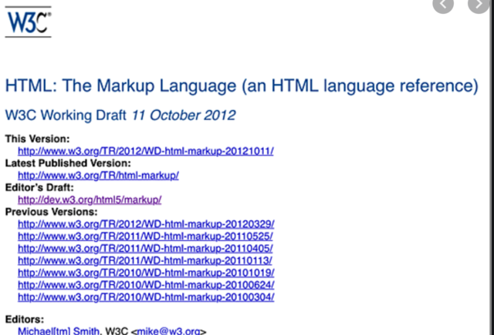Click the This Version: label
This screenshot has width=494, height=335.
pyautogui.click(x=37, y=139)
